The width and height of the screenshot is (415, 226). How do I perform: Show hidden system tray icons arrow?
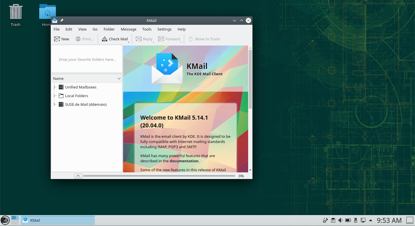[371, 221]
